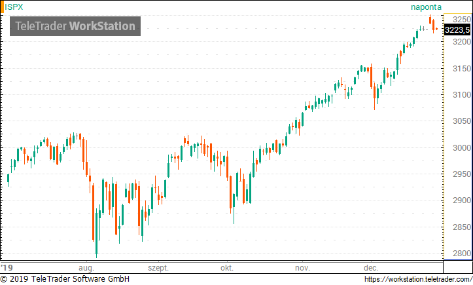Click the 2850 price axis label
The width and height of the screenshot is (473, 285).
click(x=461, y=227)
